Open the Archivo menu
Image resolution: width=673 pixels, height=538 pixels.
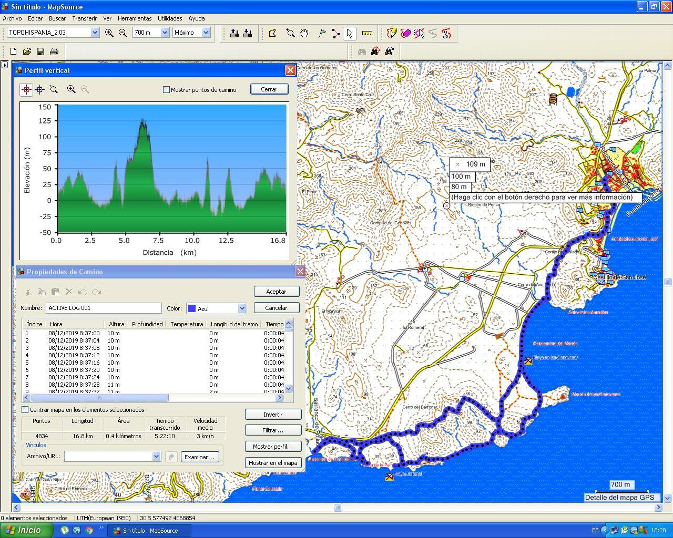(13, 18)
